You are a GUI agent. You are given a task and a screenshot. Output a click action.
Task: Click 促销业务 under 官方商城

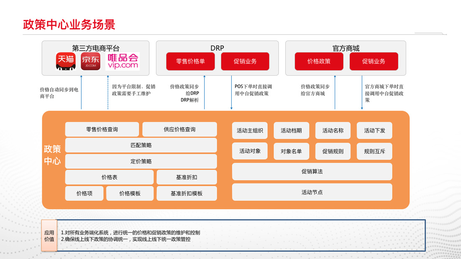pyautogui.click(x=374, y=61)
